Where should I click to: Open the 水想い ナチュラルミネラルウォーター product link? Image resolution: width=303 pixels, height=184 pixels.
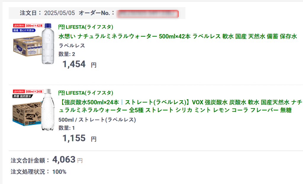tap(178, 36)
